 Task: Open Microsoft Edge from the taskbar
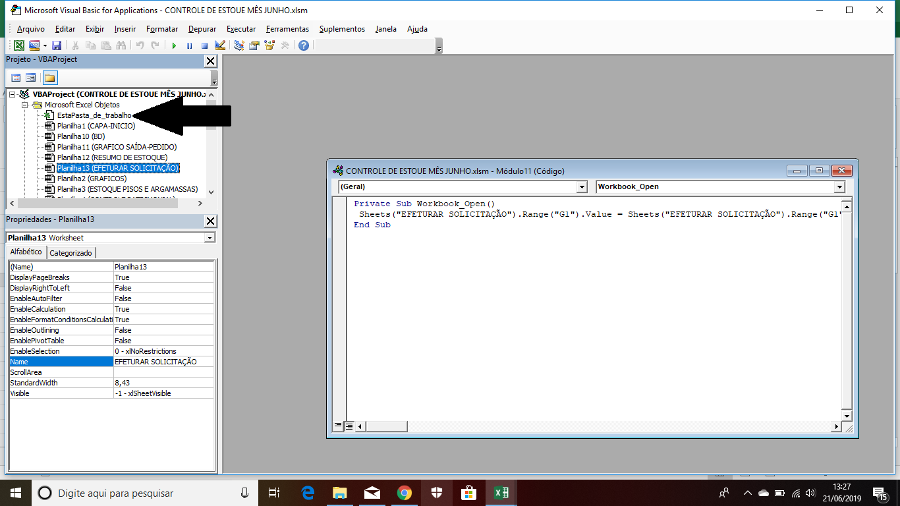click(x=308, y=493)
